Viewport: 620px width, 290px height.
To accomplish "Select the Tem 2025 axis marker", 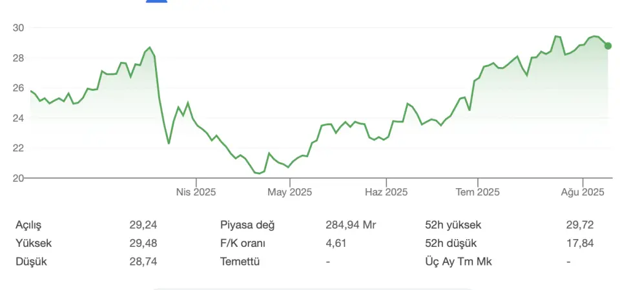I will (x=478, y=192).
